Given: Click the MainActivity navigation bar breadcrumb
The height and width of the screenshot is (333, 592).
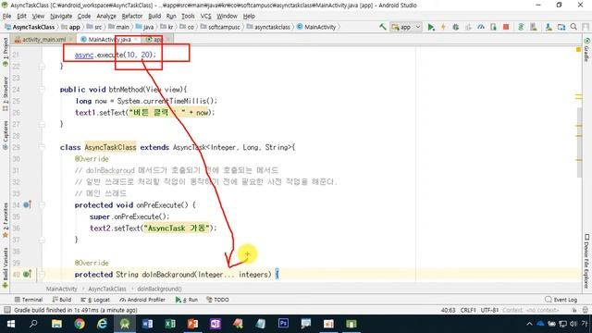Looking at the screenshot, I should coord(316,27).
